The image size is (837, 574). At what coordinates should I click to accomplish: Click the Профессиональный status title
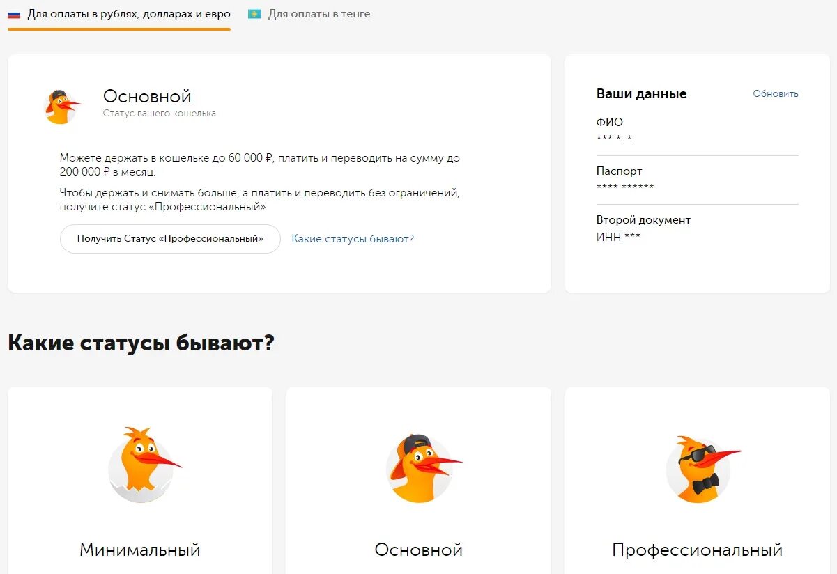tap(698, 550)
